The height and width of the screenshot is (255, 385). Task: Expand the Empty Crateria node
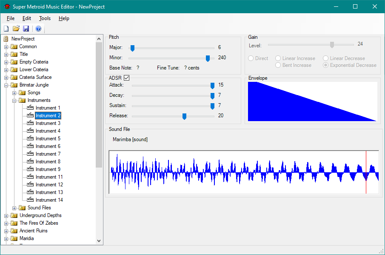6,62
